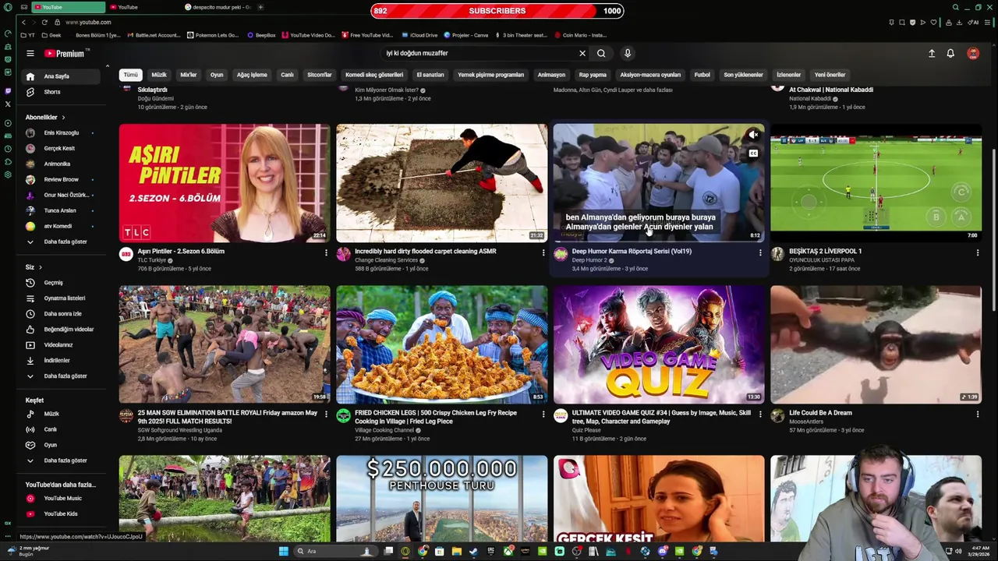Select the Mix'ler filter chip

[189, 75]
